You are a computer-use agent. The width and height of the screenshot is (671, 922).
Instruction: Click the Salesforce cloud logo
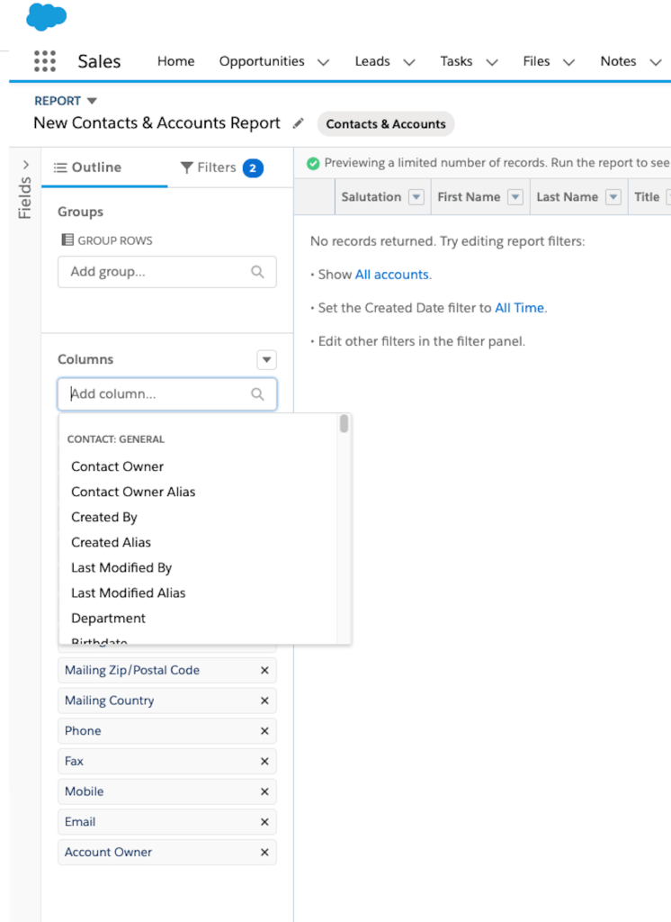point(47,16)
